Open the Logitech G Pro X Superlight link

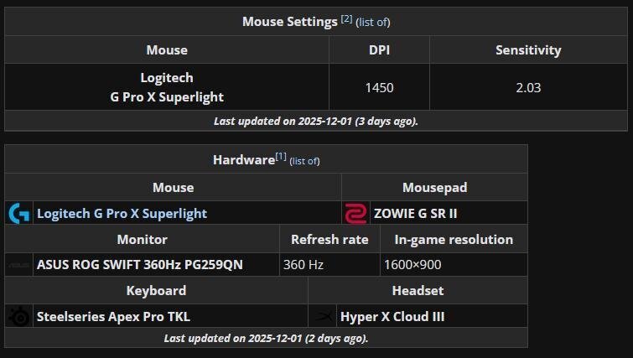[x=122, y=214]
